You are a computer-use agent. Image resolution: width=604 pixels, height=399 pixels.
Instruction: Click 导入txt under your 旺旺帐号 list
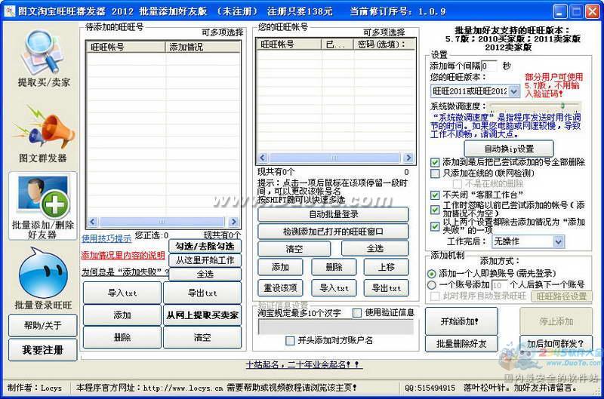coord(334,288)
